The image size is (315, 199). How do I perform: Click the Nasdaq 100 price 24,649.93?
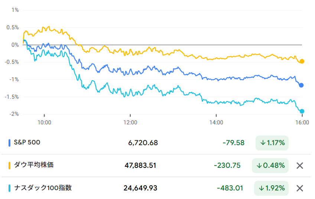tap(140, 188)
